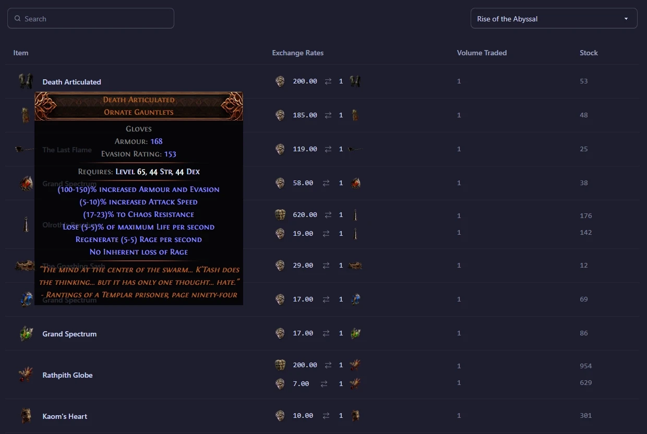Toggle exchange direction for Rathpith Globe's 7.00 rate
Viewport: 647px width, 434px height.
tap(325, 383)
